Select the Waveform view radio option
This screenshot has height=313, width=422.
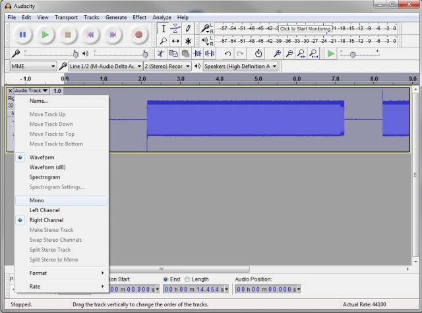[x=20, y=157]
